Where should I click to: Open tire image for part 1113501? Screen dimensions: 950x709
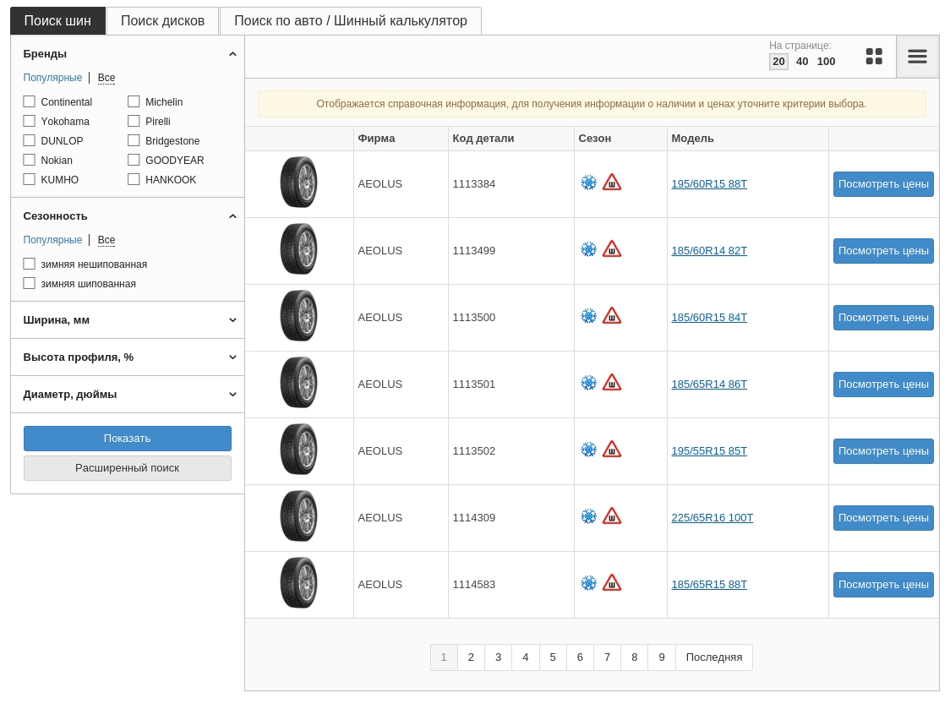298,382
